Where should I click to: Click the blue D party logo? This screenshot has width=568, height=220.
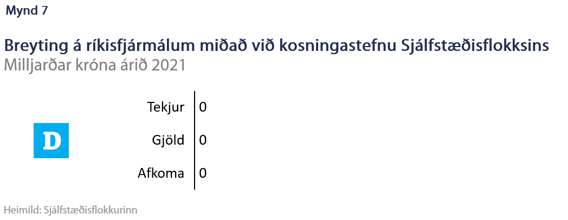[x=51, y=141]
